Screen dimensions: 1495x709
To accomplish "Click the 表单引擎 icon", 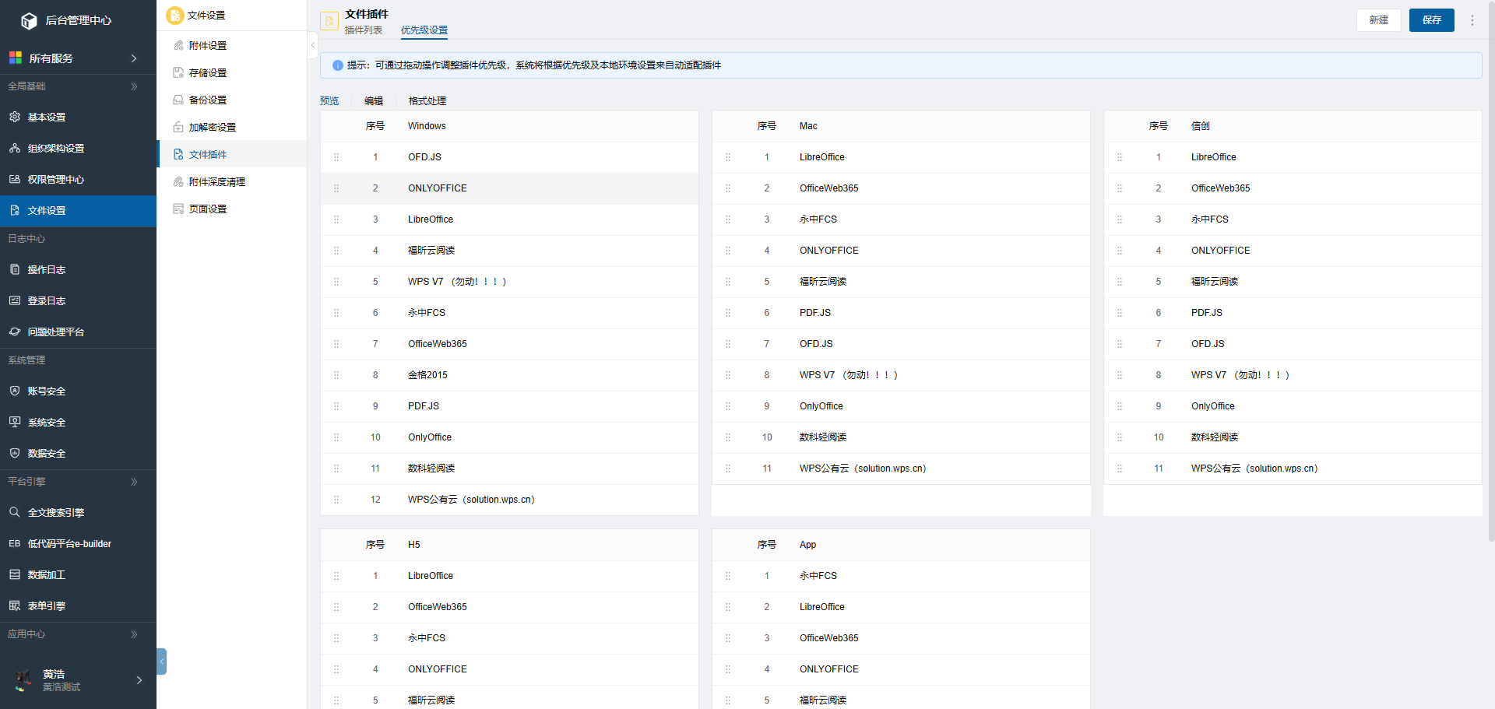I will [15, 605].
